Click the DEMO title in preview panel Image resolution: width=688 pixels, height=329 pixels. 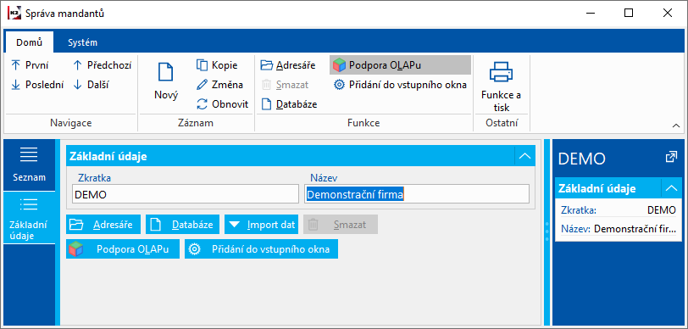(x=582, y=159)
